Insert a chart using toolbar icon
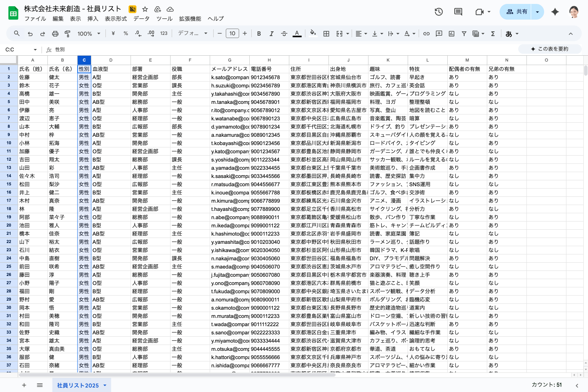This screenshot has height=392, width=588. (x=452, y=34)
